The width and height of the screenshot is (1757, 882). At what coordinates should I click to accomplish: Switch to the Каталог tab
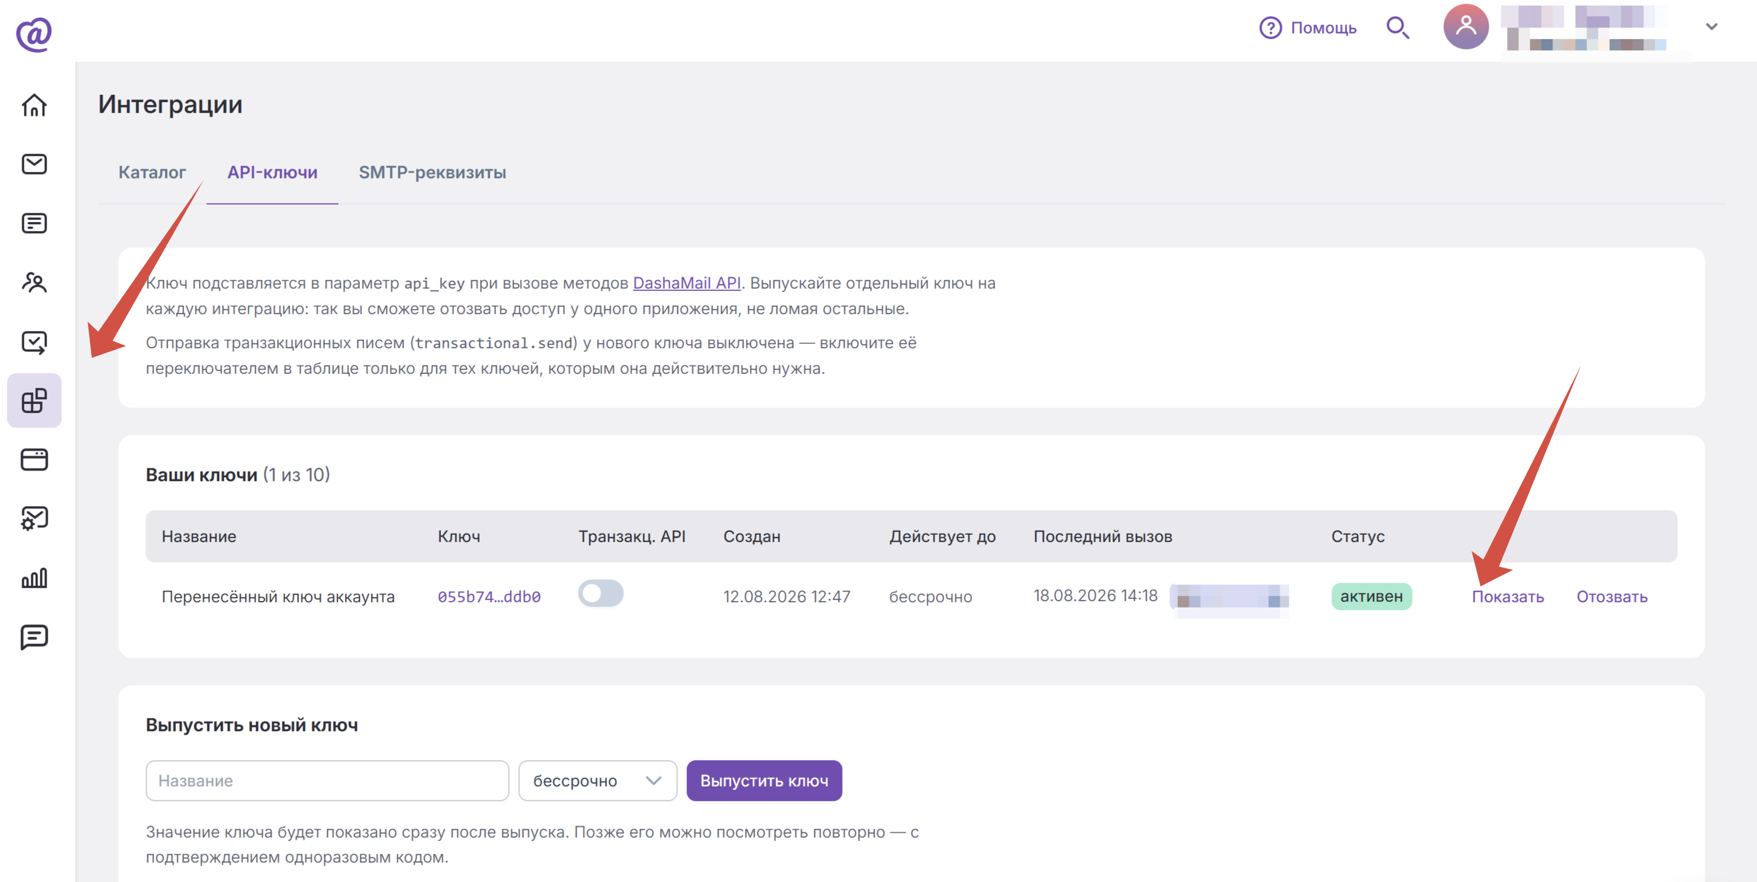pos(152,173)
